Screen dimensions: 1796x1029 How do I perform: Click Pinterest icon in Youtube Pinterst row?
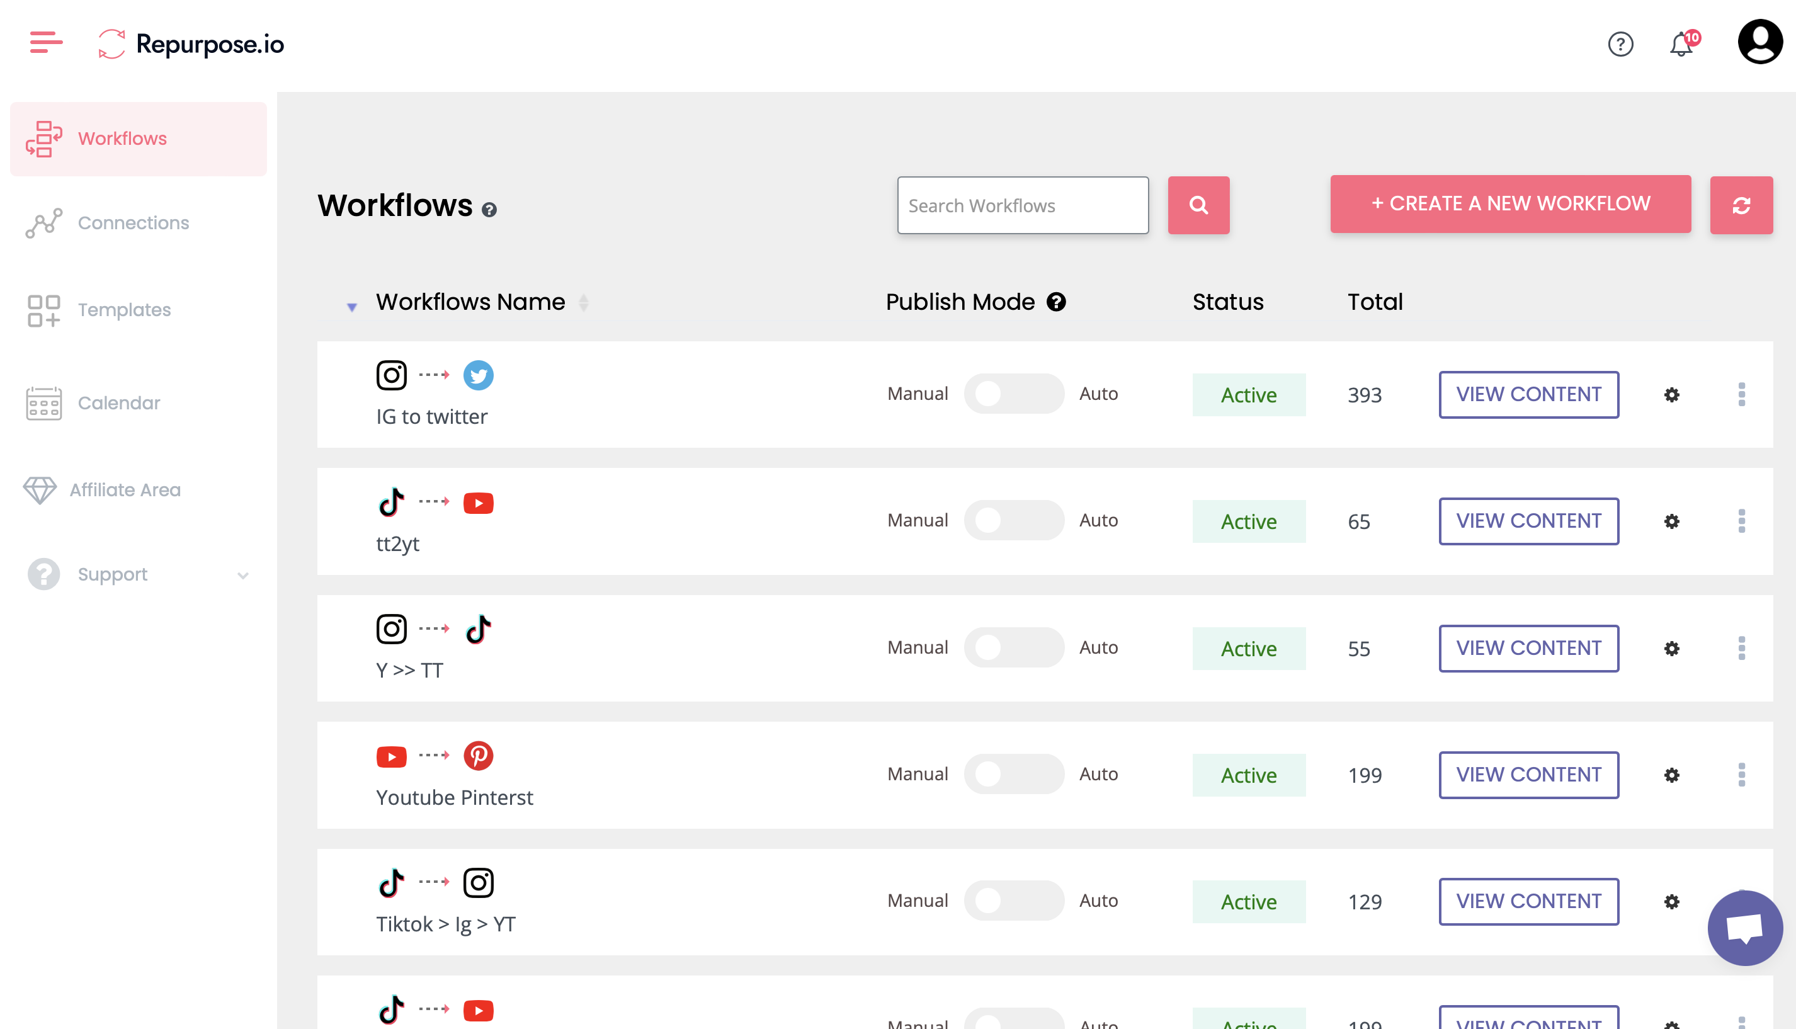pyautogui.click(x=479, y=756)
